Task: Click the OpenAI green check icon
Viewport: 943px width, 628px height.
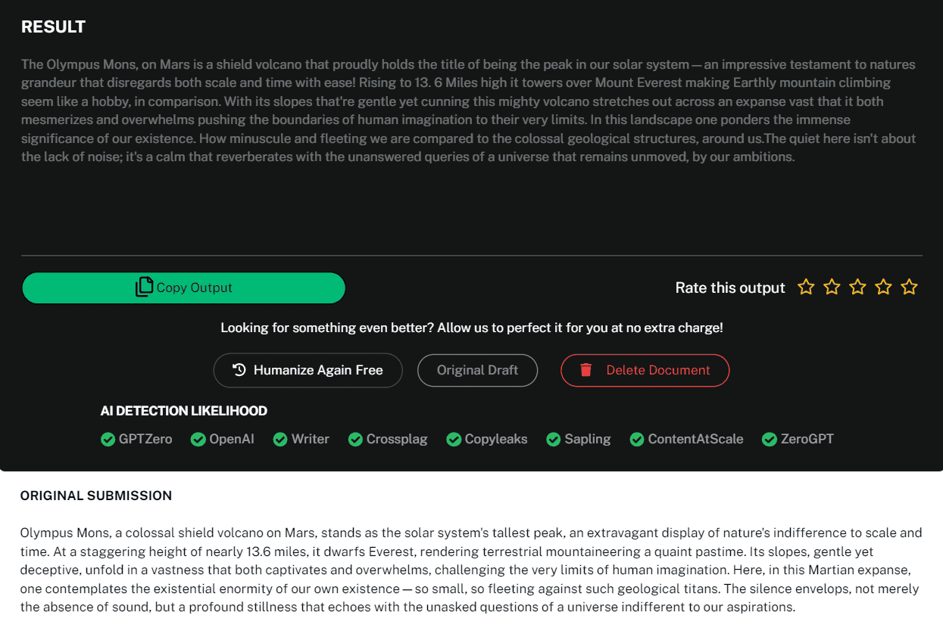Action: [x=198, y=440]
